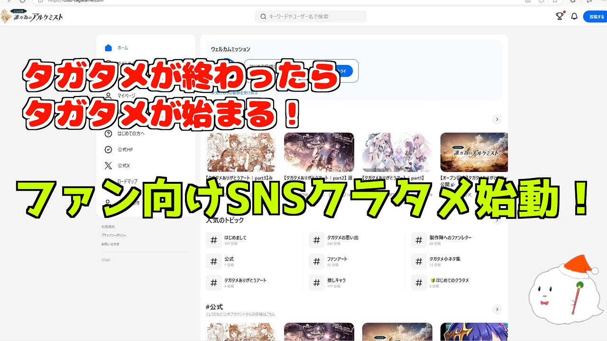Select the マイページ sidebar item
Viewport: 607px width, 341px height.
tap(126, 96)
